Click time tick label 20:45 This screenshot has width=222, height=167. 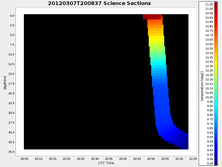coord(137,159)
